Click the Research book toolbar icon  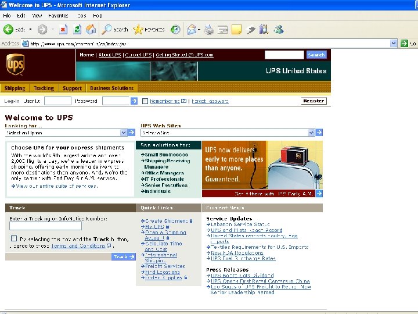(264, 30)
